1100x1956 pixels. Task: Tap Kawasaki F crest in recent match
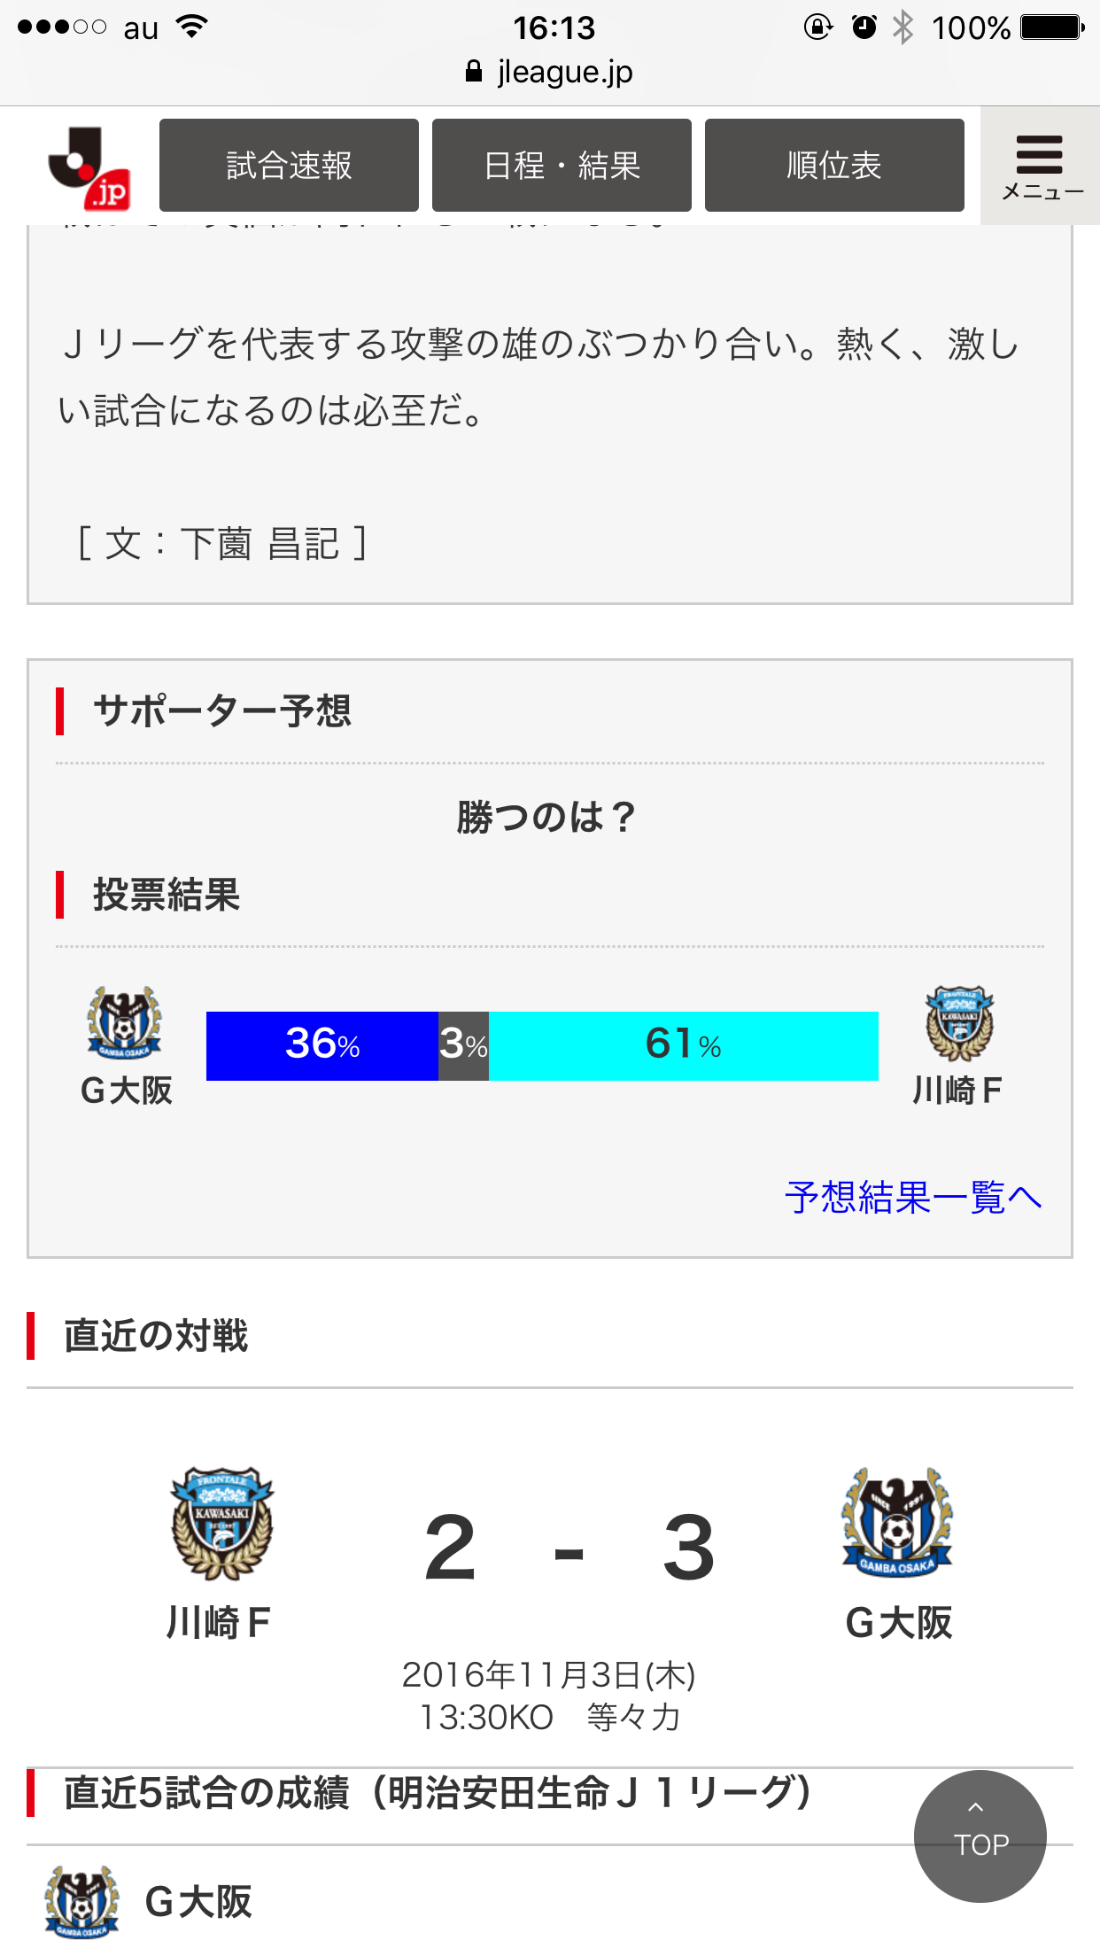click(221, 1524)
